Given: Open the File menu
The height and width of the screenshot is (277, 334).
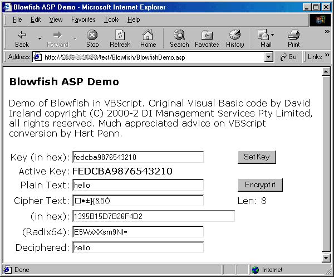Looking at the screenshot, I should 17,20.
